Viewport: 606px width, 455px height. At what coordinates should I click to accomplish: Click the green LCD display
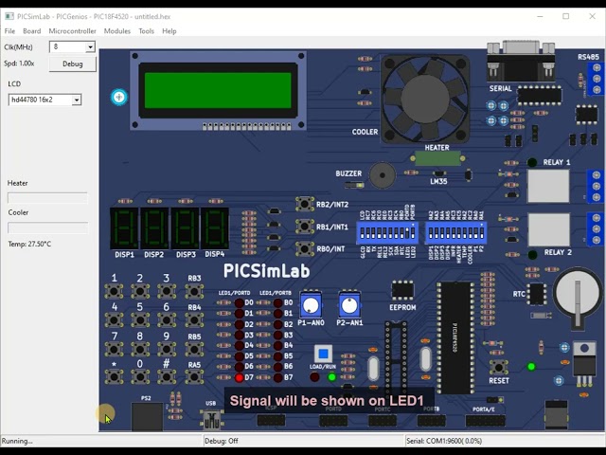pyautogui.click(x=218, y=90)
